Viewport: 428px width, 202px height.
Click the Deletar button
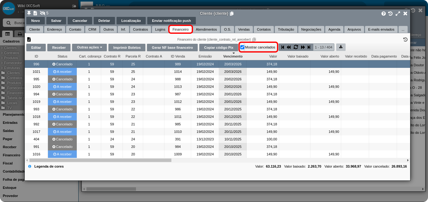tap(104, 21)
